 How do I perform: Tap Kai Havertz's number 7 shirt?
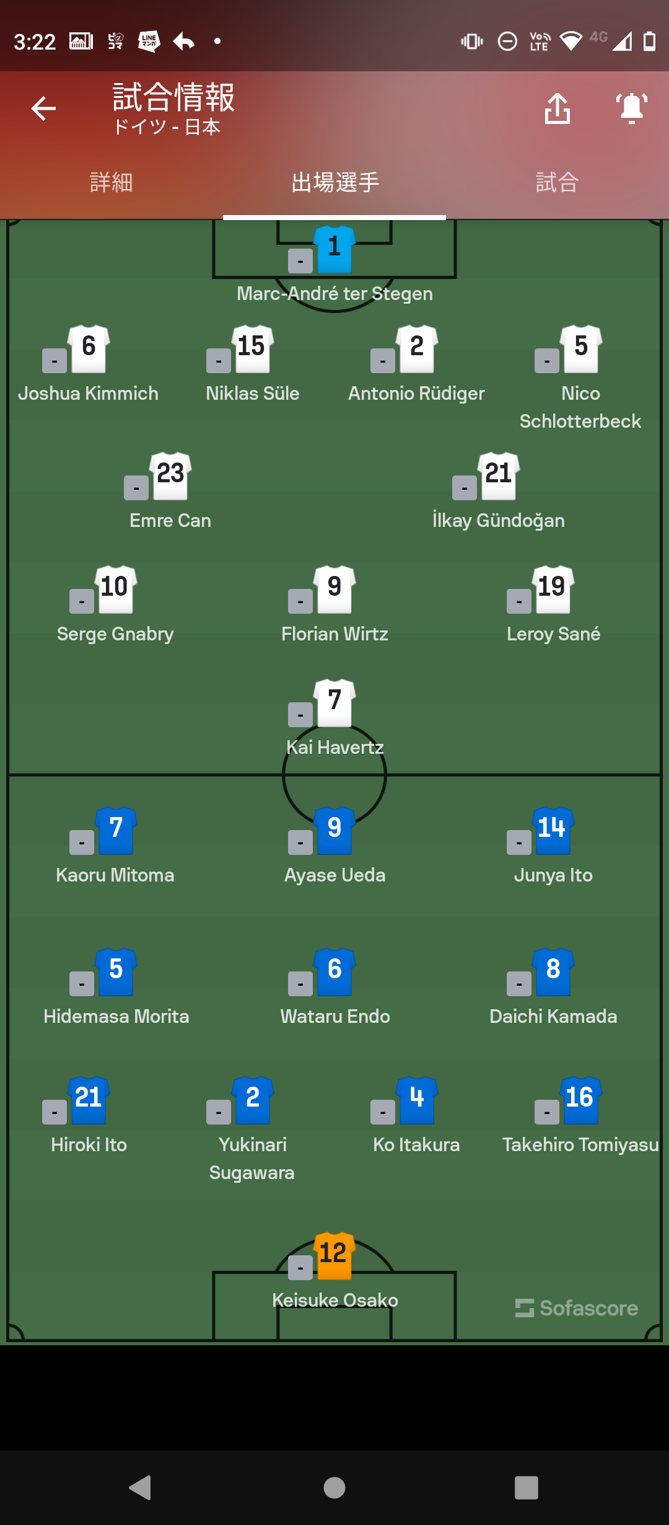(x=334, y=703)
